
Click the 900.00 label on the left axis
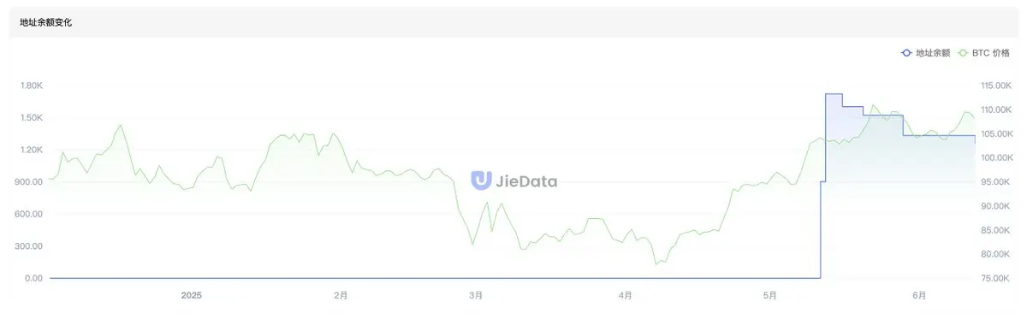point(31,182)
